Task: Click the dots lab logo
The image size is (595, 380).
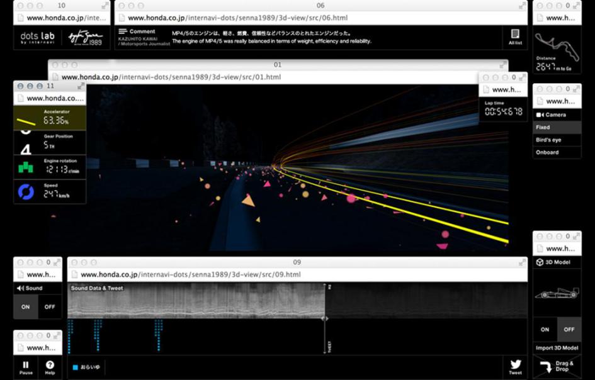Action: tap(38, 37)
